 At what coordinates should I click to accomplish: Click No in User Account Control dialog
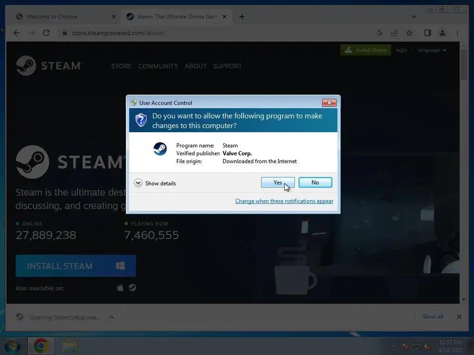[315, 182]
